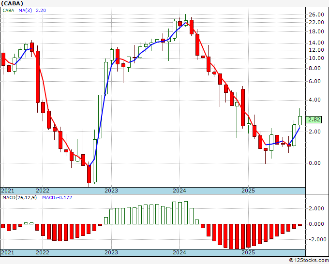
Task: Click the 22.00 price axis label
Action: point(316,22)
